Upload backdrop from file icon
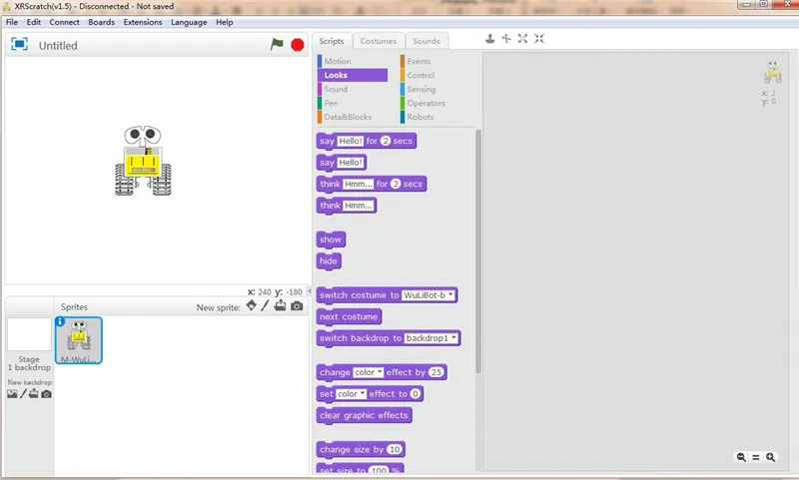Viewport: 799px width, 480px height. click(34, 393)
